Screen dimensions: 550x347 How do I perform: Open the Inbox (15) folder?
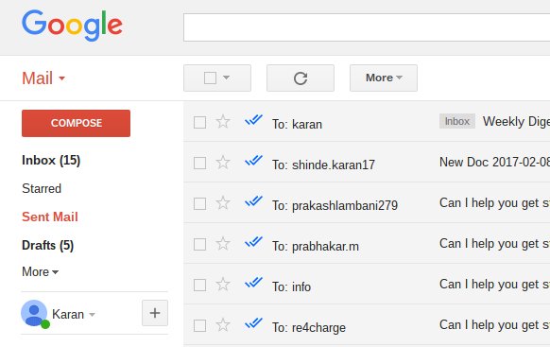51,161
